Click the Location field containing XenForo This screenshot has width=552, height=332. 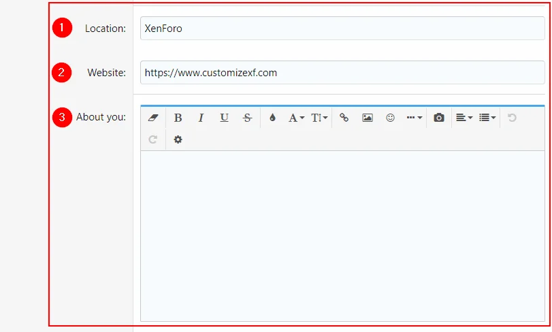pos(342,29)
